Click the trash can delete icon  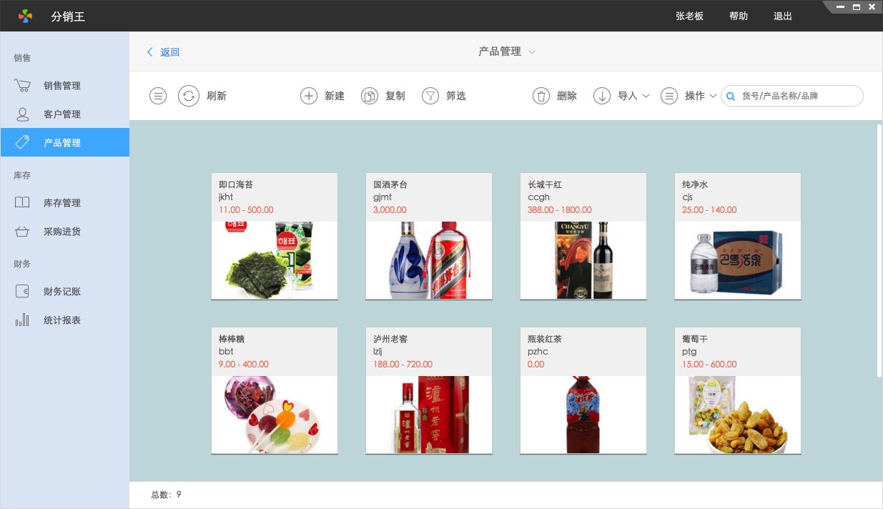541,96
